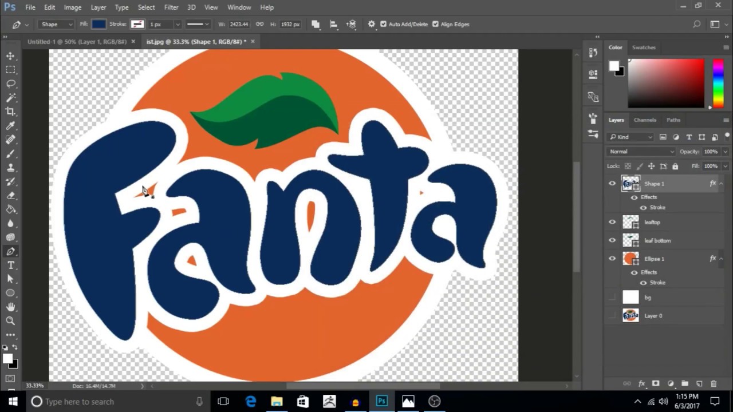Select the Crop tool
The width and height of the screenshot is (733, 412).
pos(10,112)
